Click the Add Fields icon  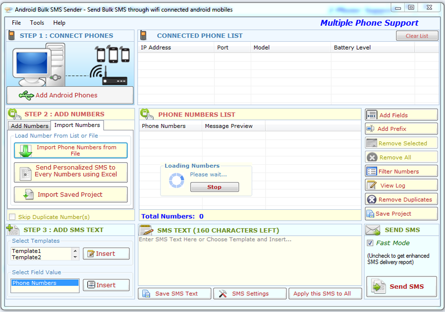click(372, 115)
